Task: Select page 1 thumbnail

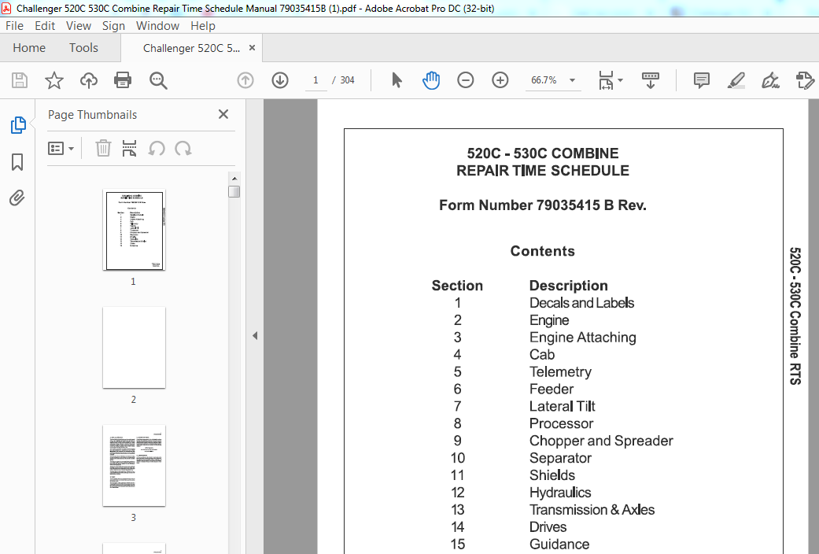Action: (135, 230)
